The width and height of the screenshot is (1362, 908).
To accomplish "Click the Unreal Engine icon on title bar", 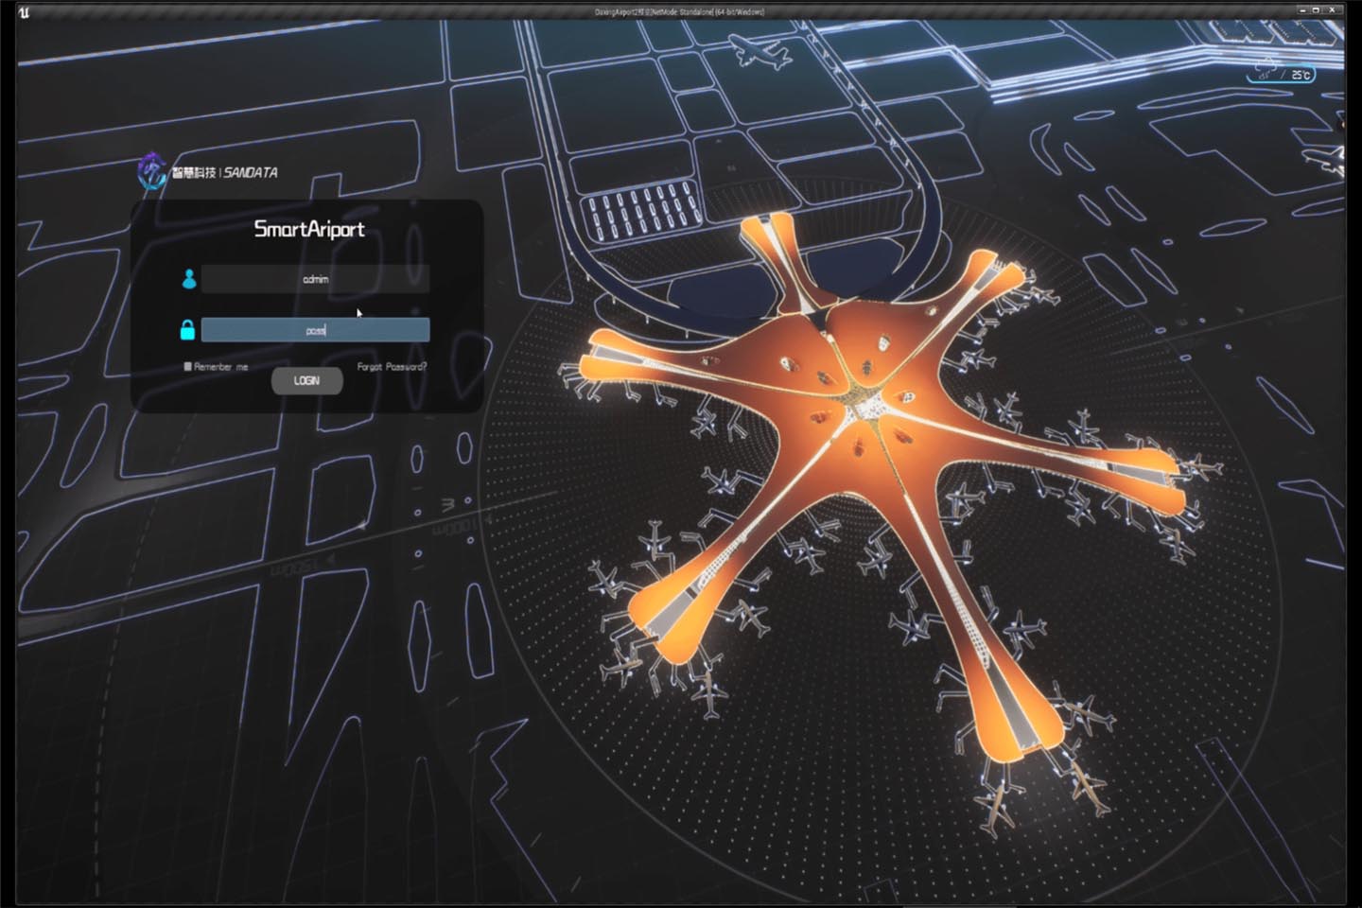I will tap(24, 9).
